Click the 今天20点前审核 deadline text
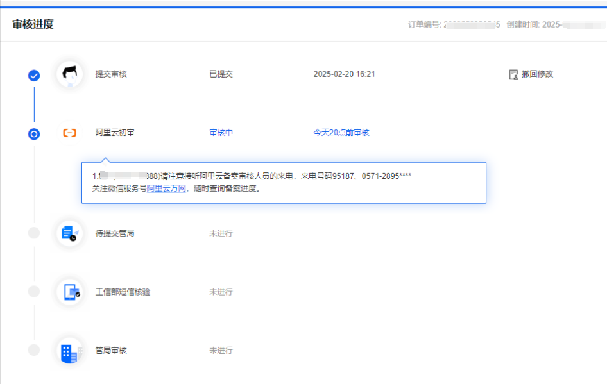This screenshot has width=607, height=384. click(341, 133)
